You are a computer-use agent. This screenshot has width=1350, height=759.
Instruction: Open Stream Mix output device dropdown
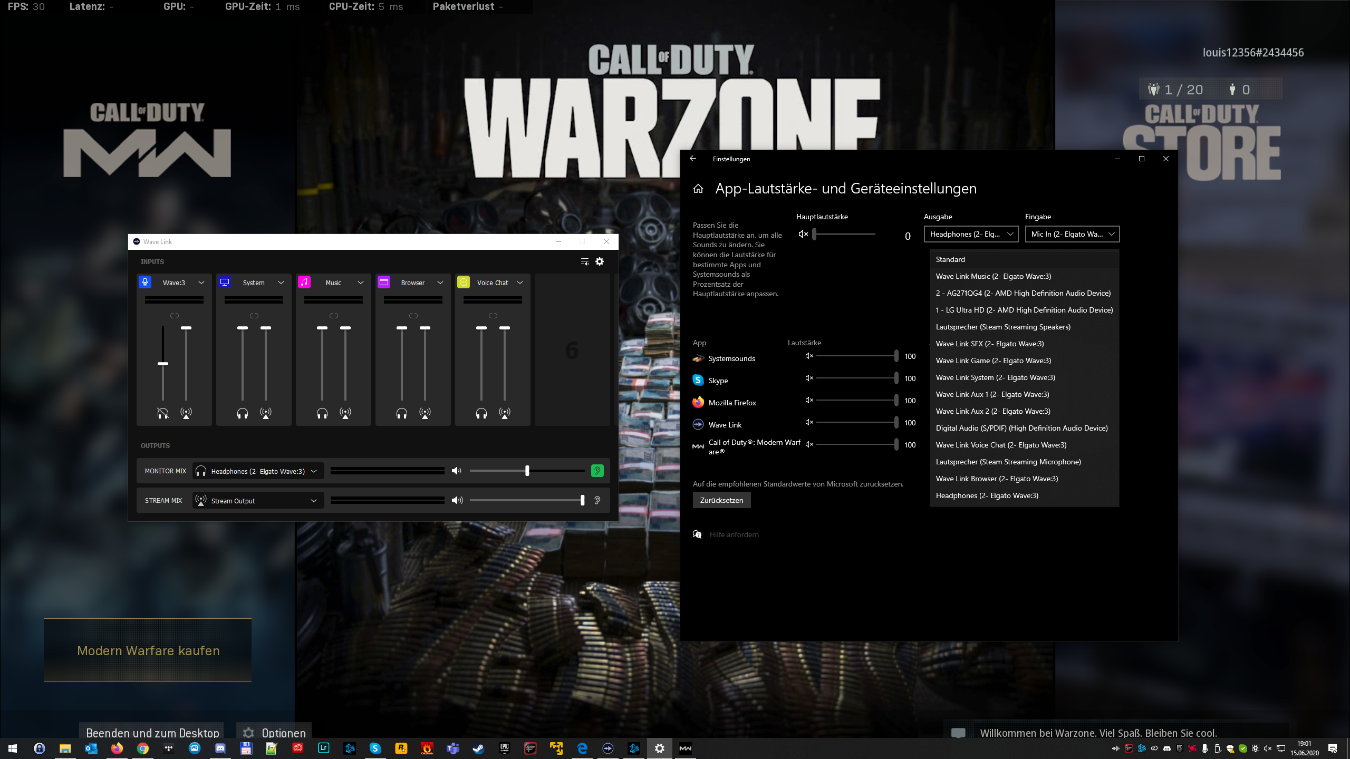[258, 501]
